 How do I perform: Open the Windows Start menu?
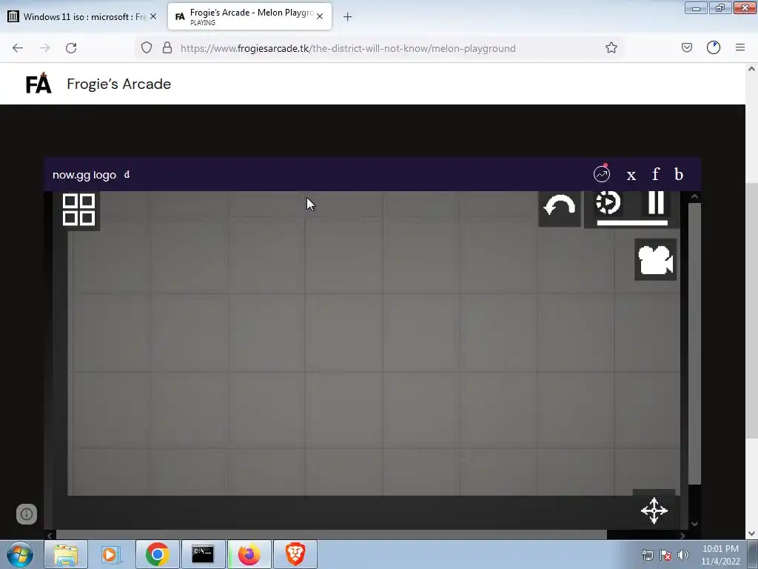(20, 554)
